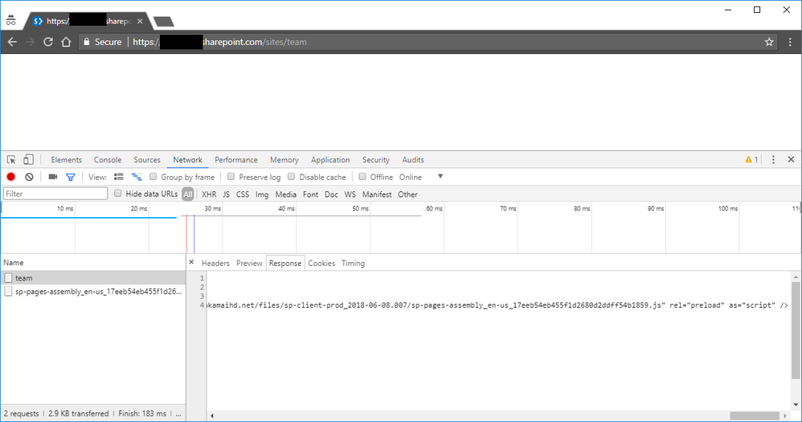Clear the network log
802x422 pixels.
pos(29,177)
